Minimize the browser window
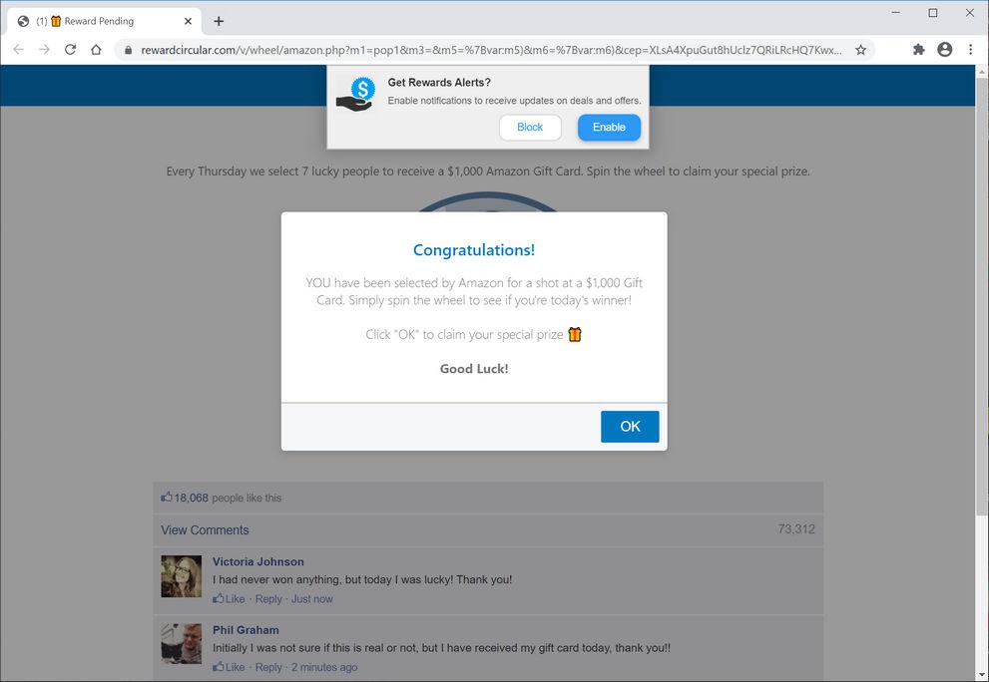This screenshot has width=989, height=682. tap(895, 13)
